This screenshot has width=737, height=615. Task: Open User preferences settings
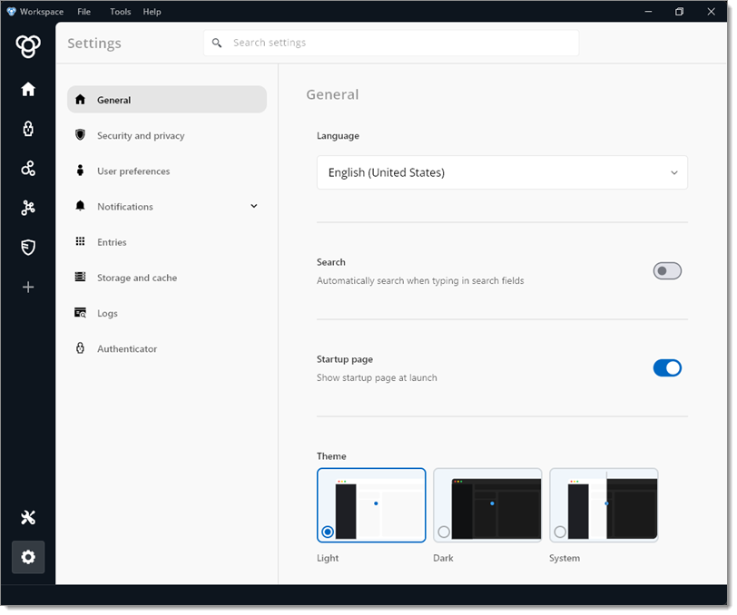click(167, 171)
